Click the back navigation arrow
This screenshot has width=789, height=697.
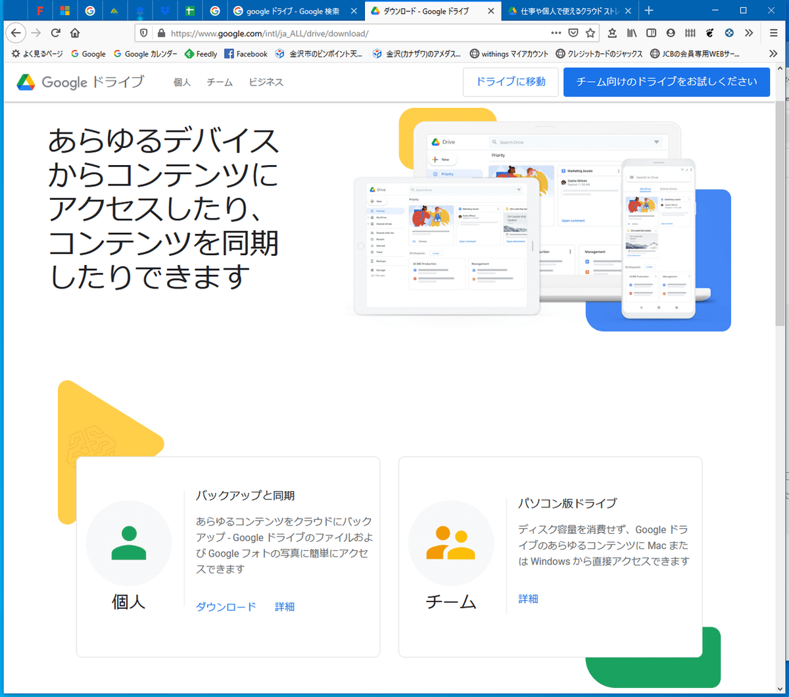tap(16, 33)
